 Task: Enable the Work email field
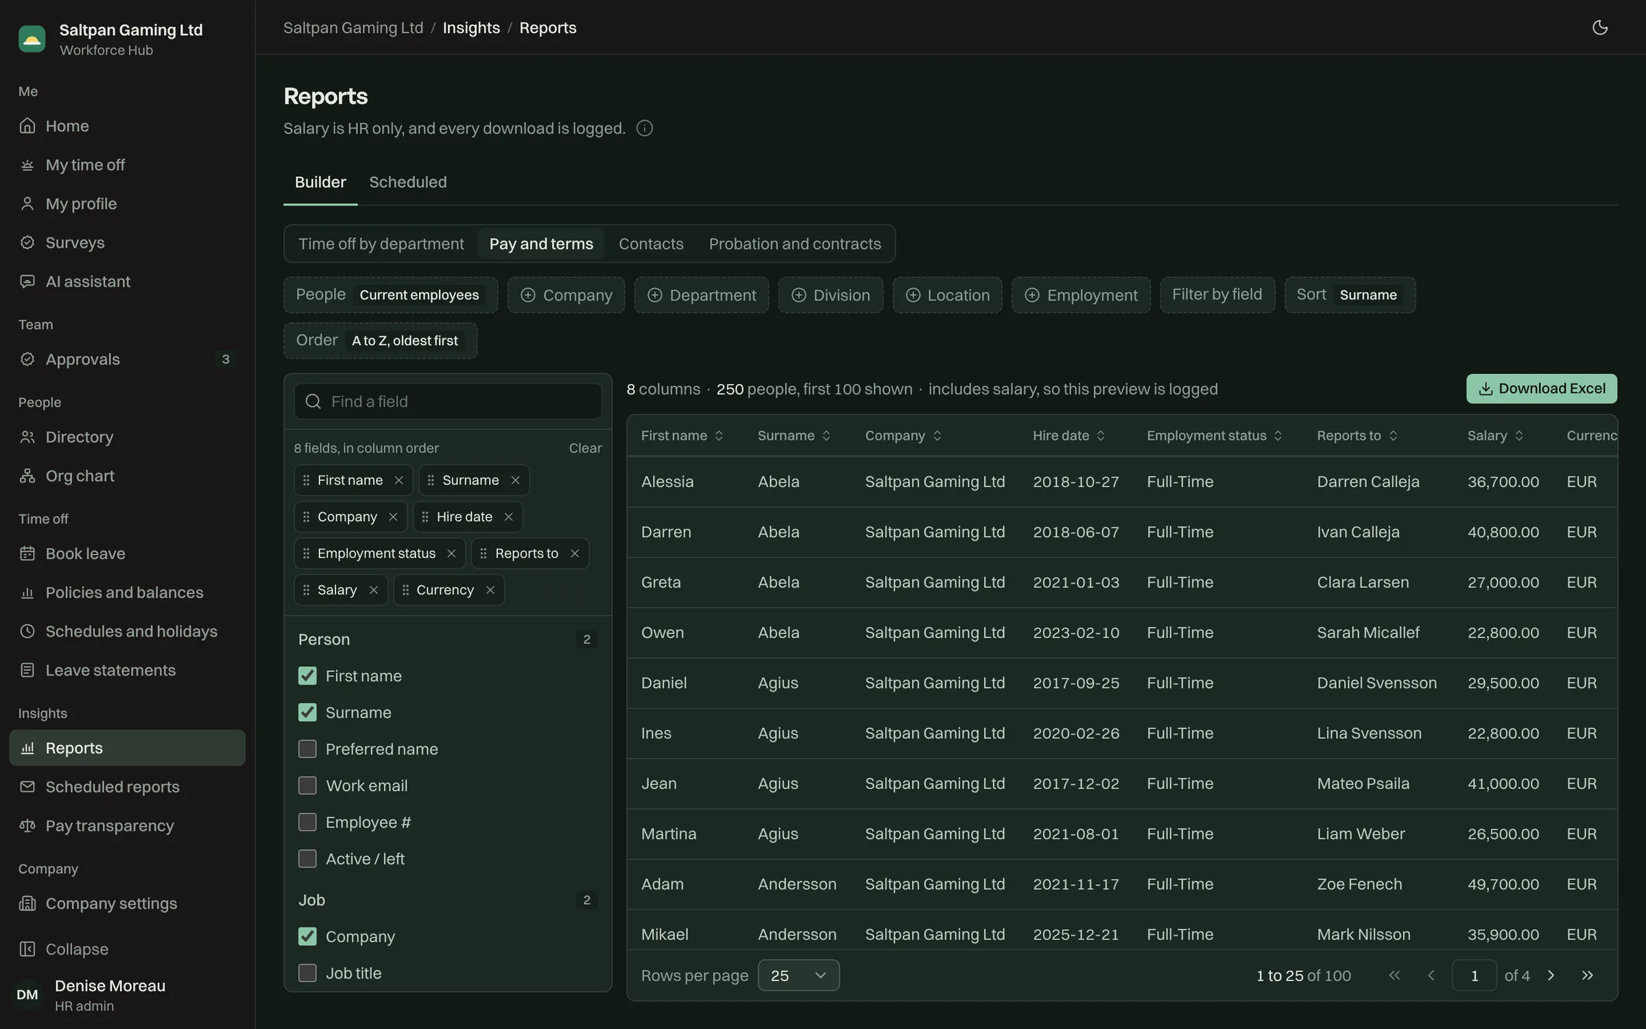(307, 785)
